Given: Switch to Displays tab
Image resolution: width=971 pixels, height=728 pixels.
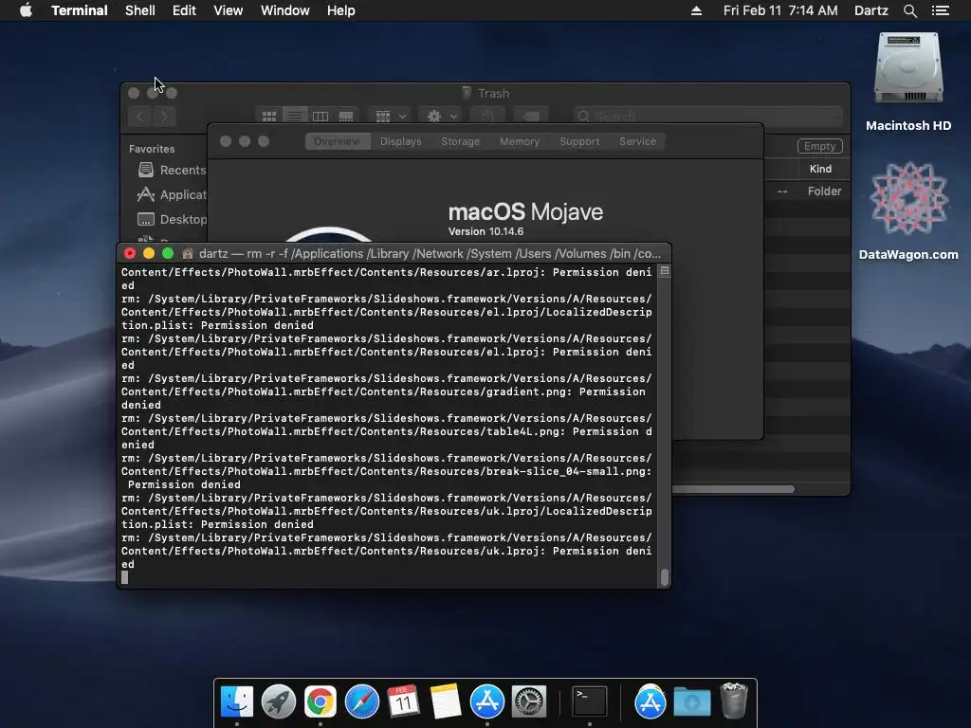Looking at the screenshot, I should pos(401,141).
